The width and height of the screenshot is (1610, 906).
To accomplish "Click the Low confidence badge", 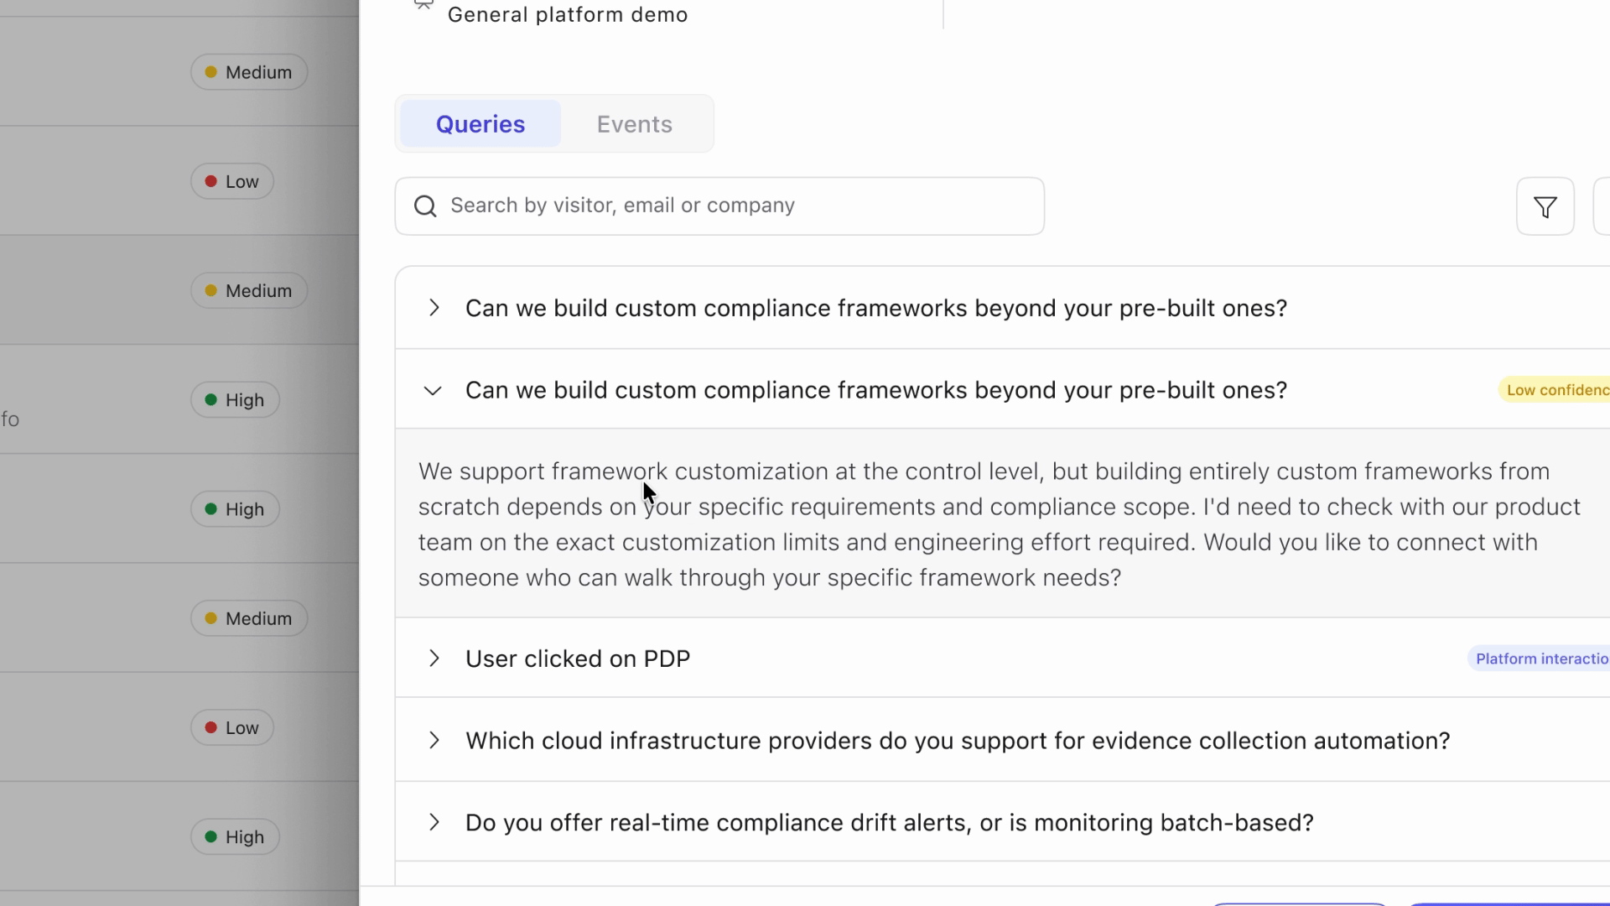I will tap(1556, 390).
